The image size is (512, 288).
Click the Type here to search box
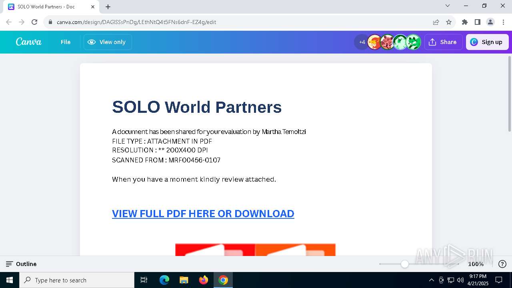click(77, 280)
